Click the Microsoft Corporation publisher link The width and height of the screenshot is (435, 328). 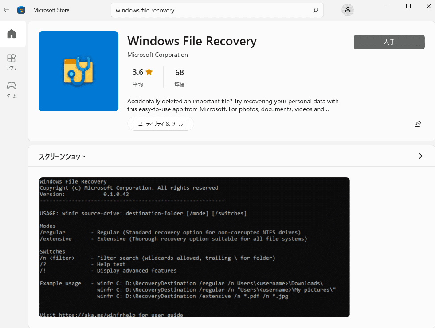(157, 55)
